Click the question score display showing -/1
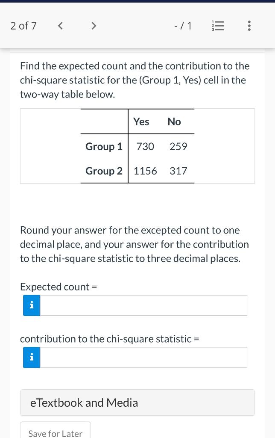Image resolution: width=275 pixels, height=438 pixels. 183,26
